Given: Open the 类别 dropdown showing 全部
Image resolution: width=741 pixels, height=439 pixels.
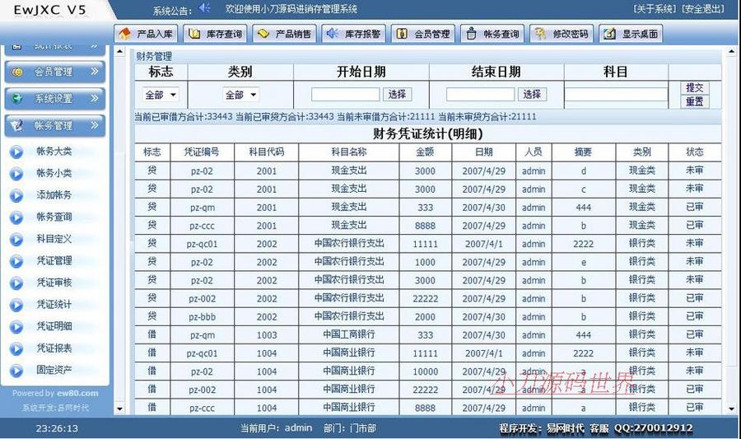Looking at the screenshot, I should pos(240,95).
